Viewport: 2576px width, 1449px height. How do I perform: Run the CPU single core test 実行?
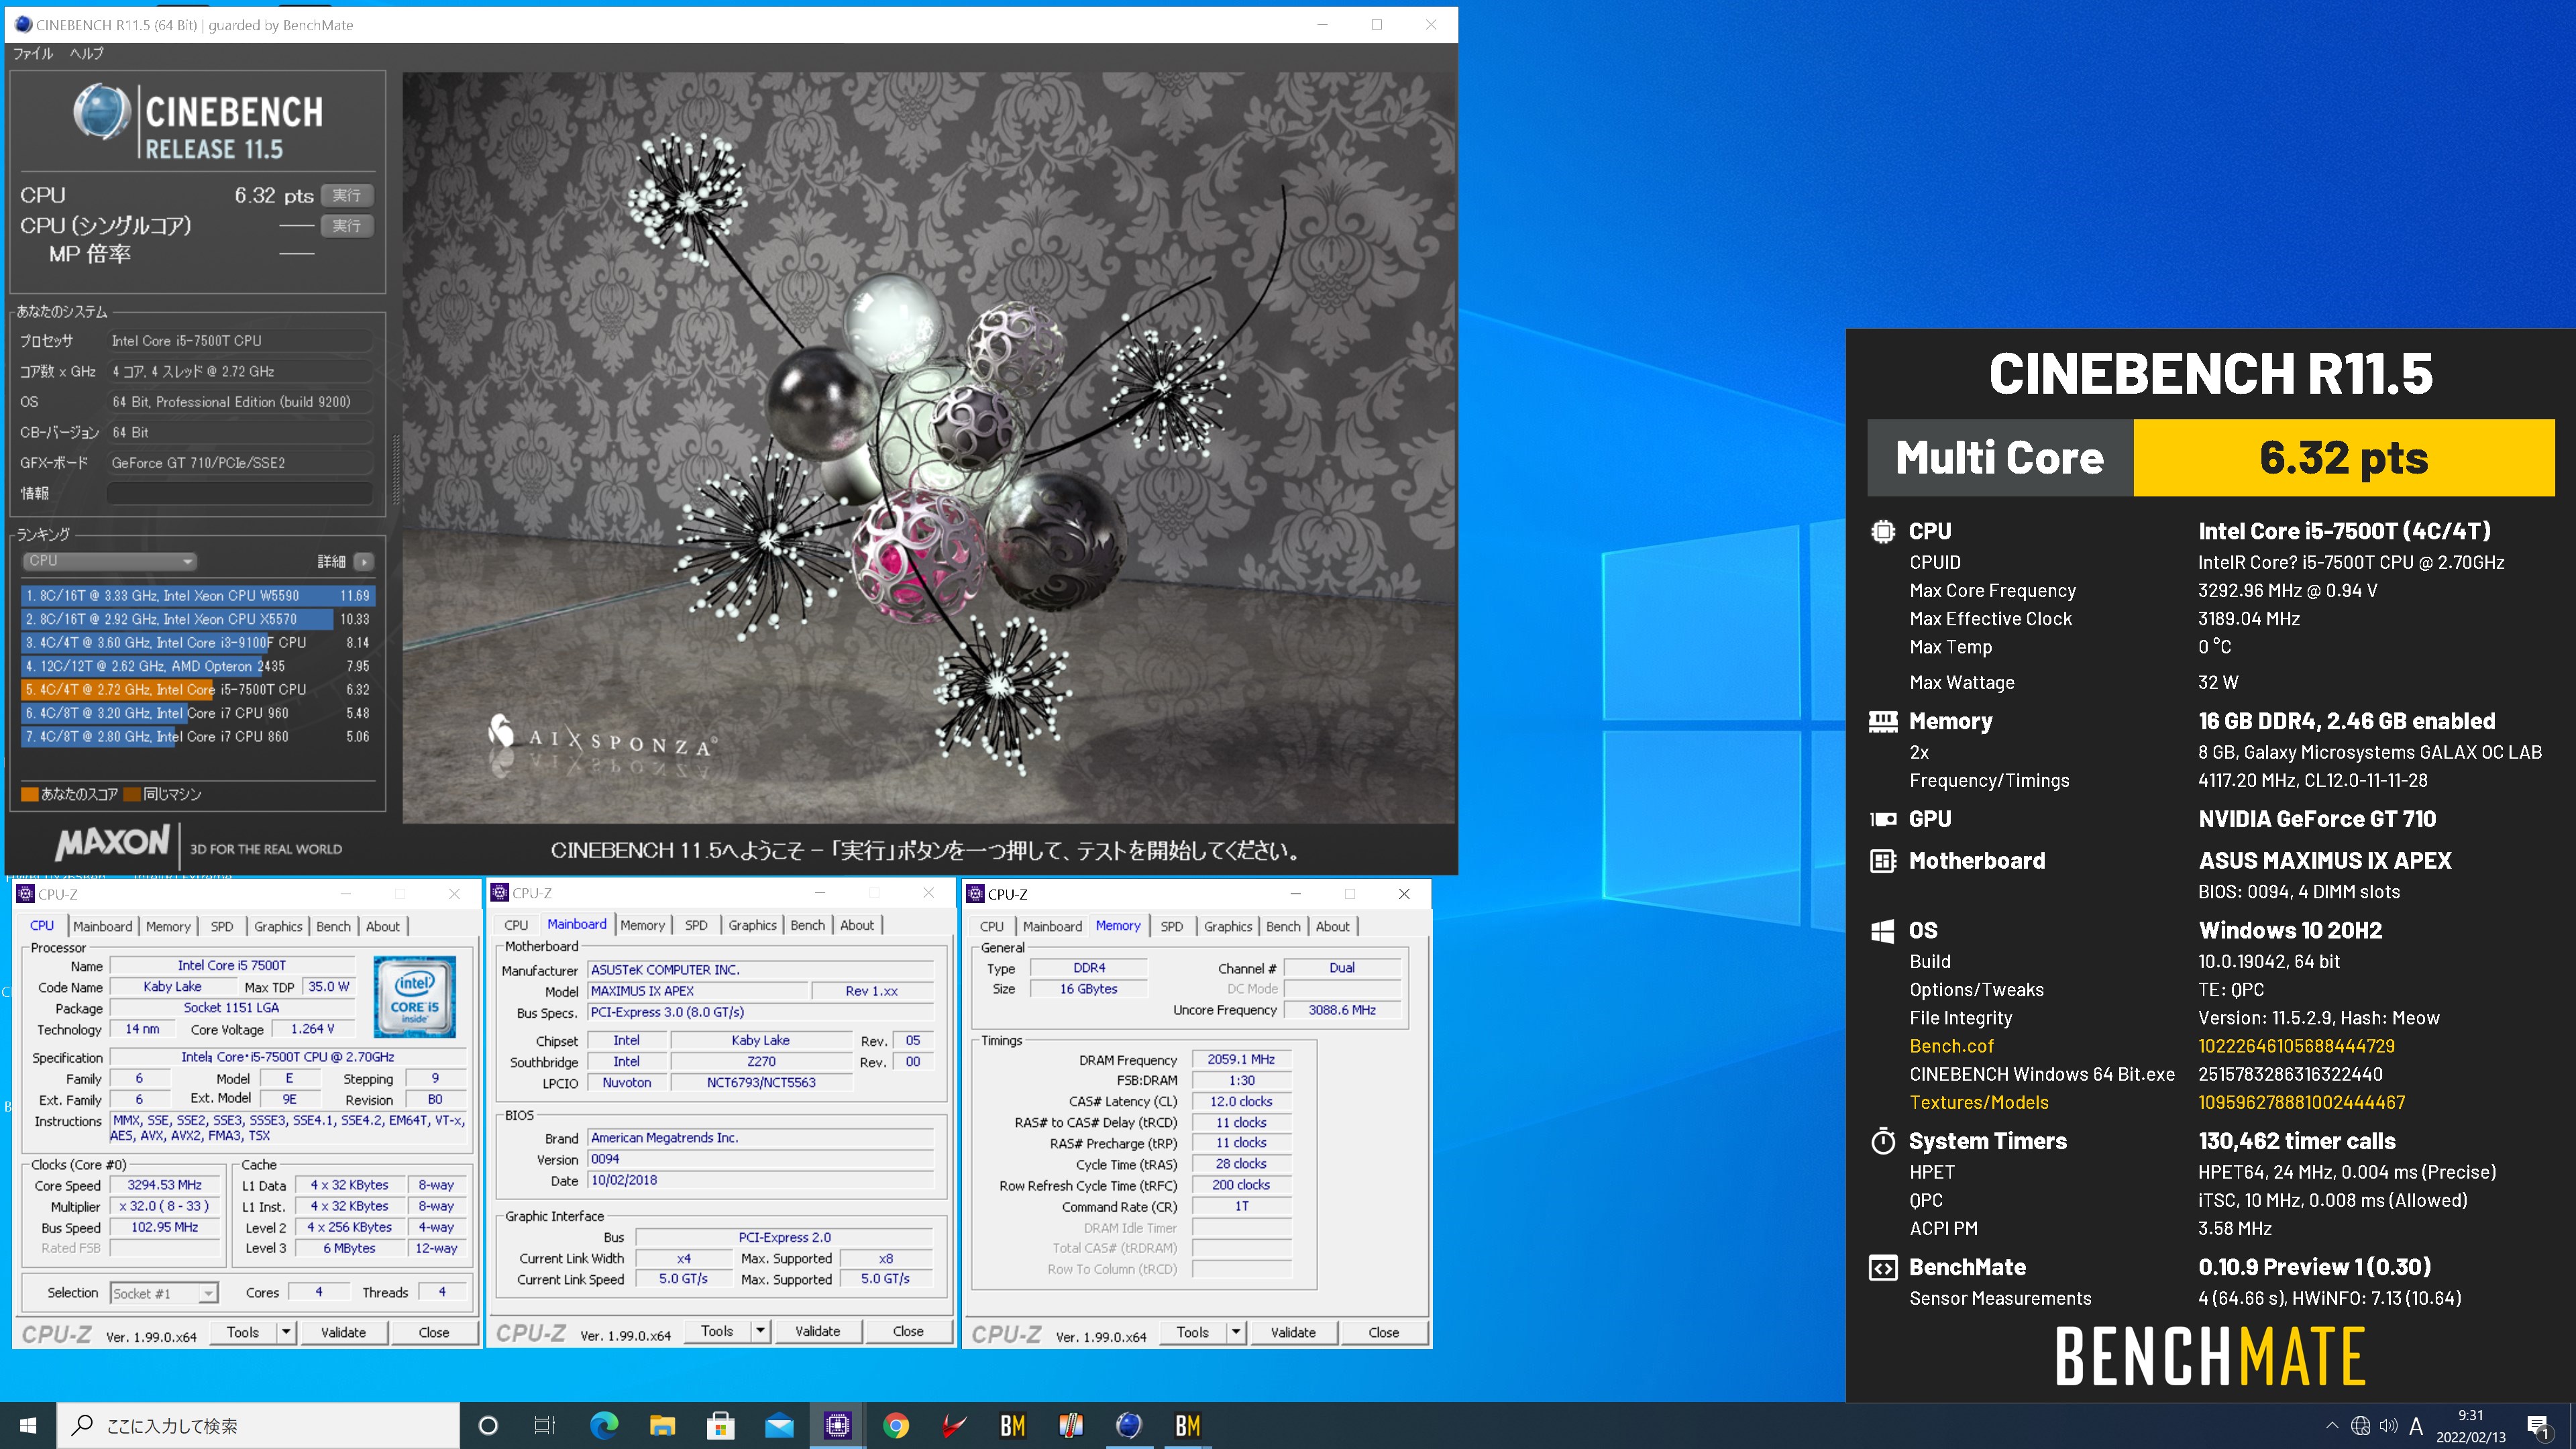click(x=347, y=225)
